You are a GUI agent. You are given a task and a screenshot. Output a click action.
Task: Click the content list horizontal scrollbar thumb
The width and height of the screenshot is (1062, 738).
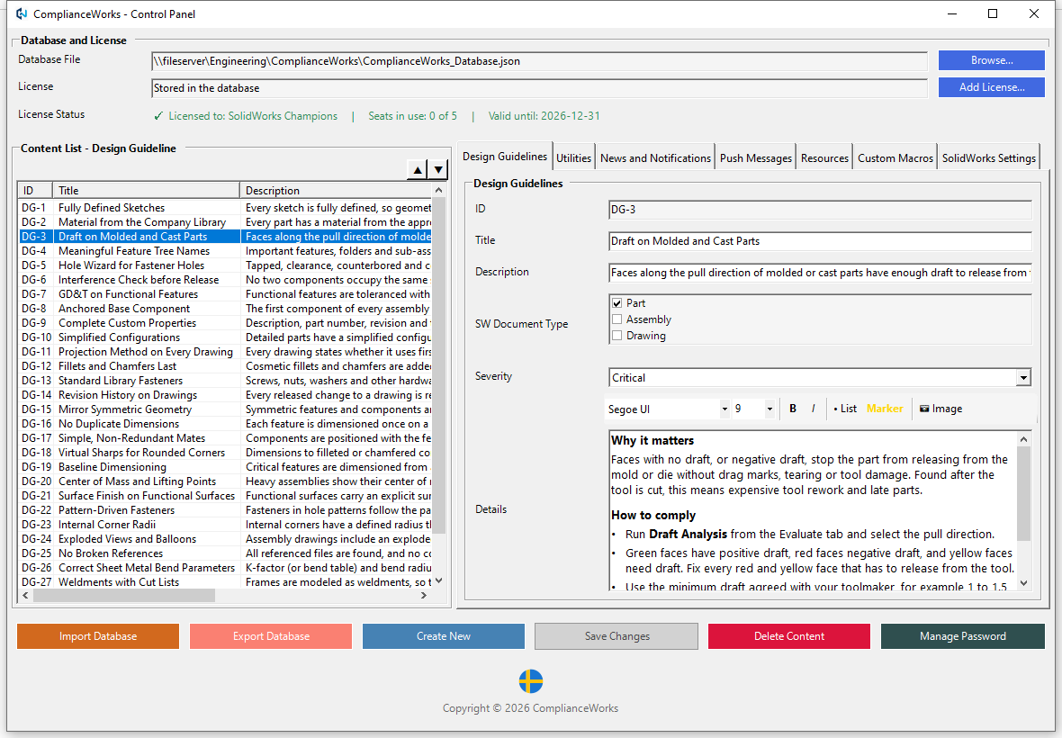point(124,596)
